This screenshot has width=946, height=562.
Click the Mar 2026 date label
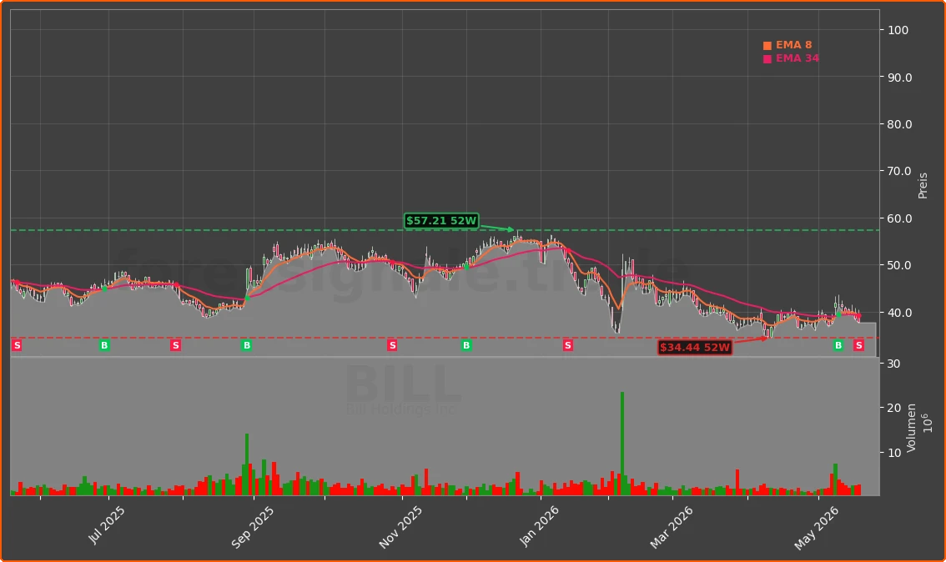pos(672,527)
